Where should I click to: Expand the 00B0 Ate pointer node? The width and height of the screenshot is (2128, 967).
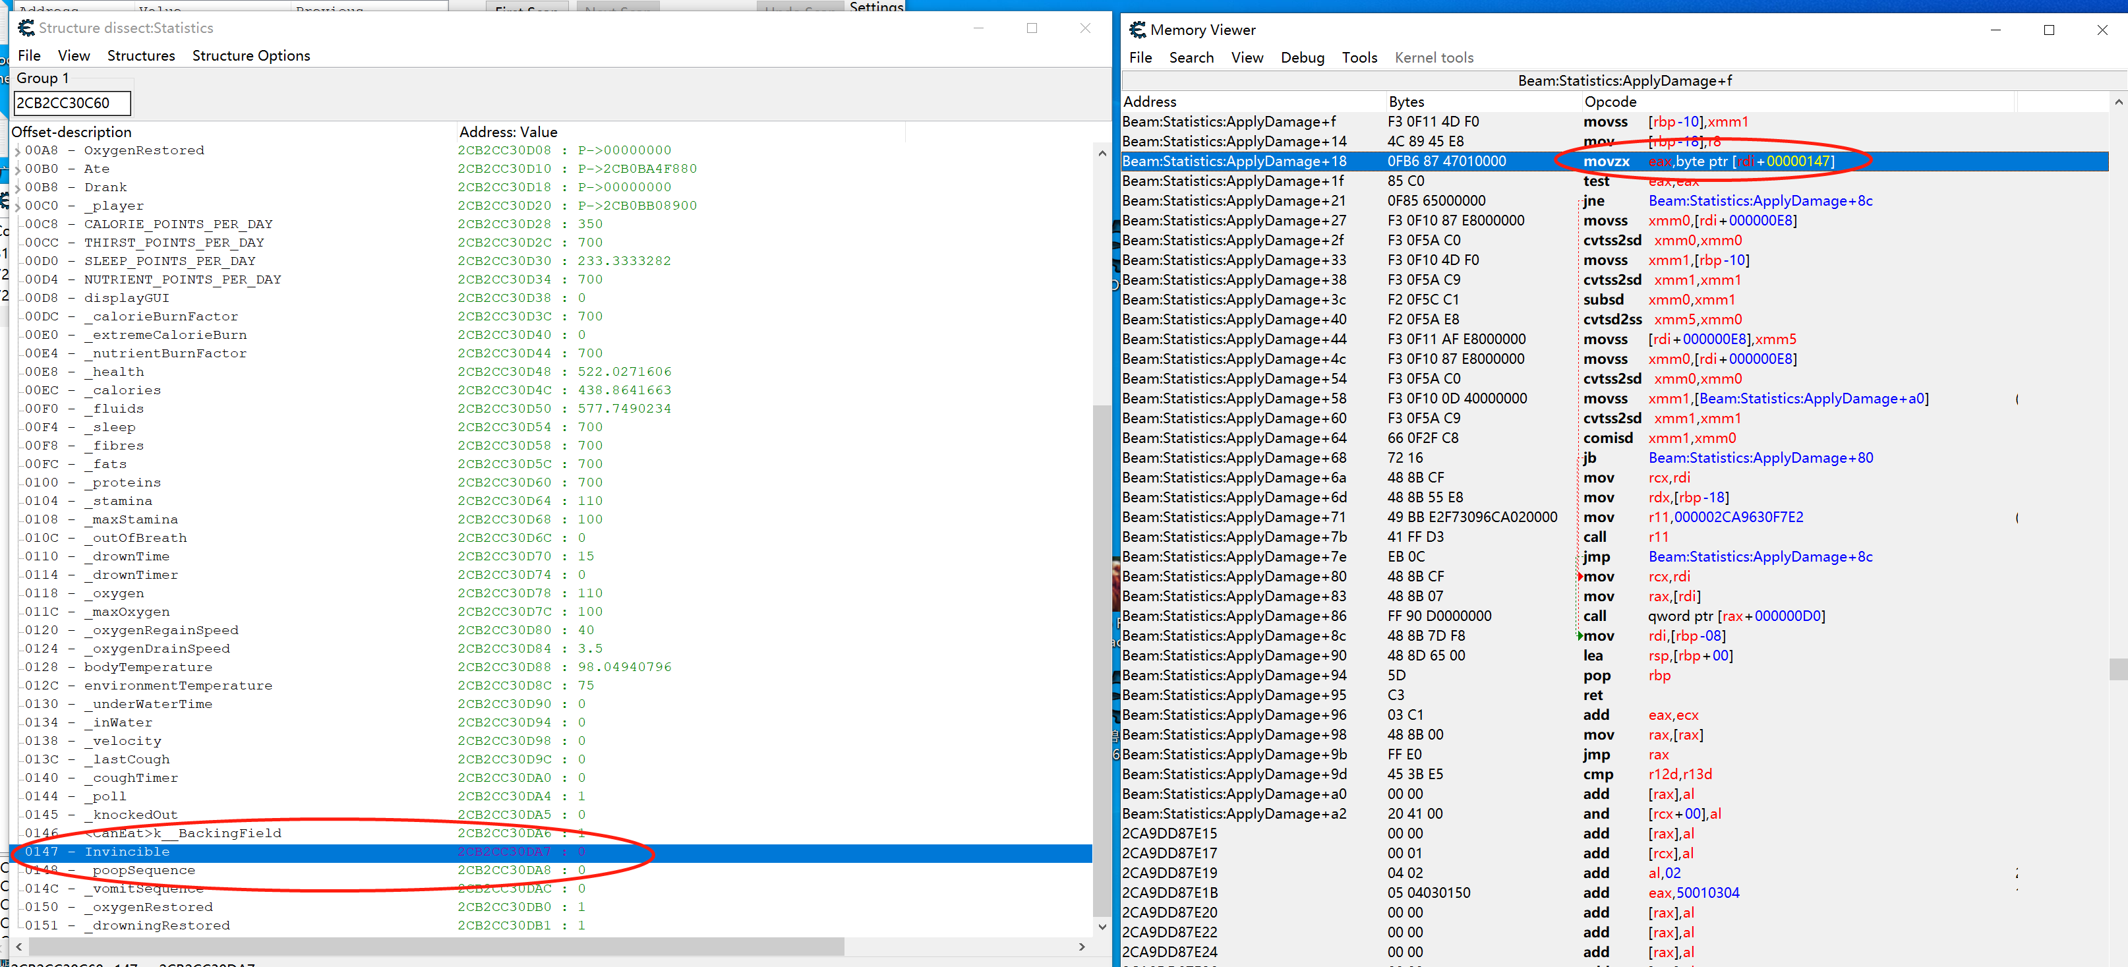pos(17,169)
